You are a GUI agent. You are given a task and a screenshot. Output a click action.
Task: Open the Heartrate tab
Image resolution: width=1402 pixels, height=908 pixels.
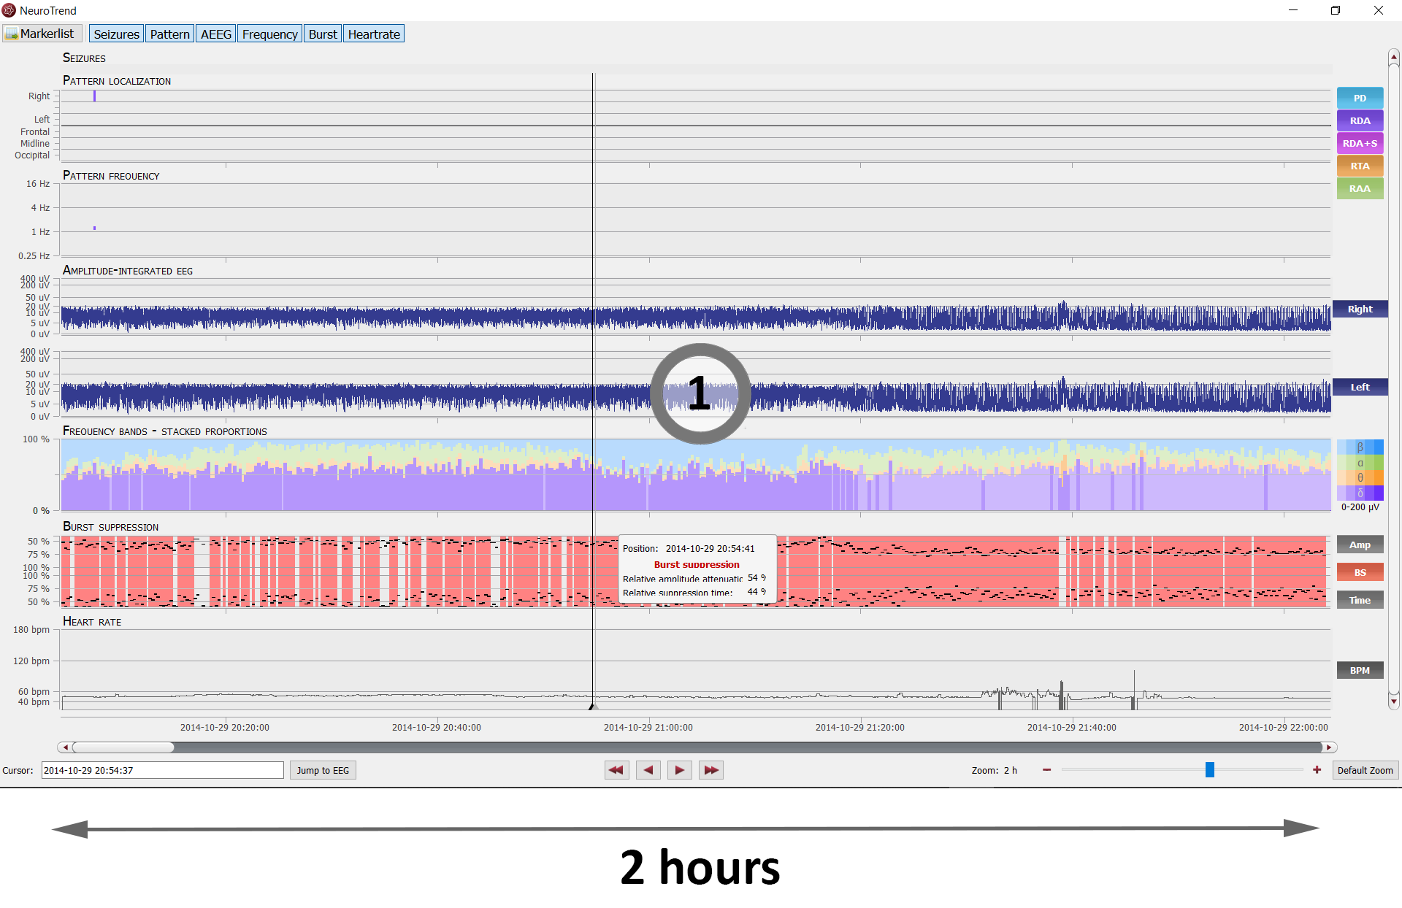coord(373,33)
